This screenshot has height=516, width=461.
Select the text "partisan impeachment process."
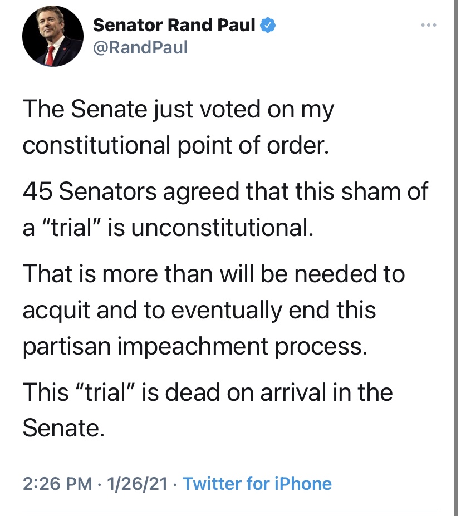195,346
